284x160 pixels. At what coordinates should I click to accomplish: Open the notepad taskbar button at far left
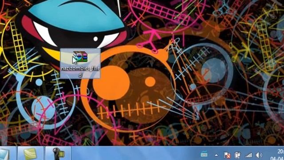coord(7,153)
